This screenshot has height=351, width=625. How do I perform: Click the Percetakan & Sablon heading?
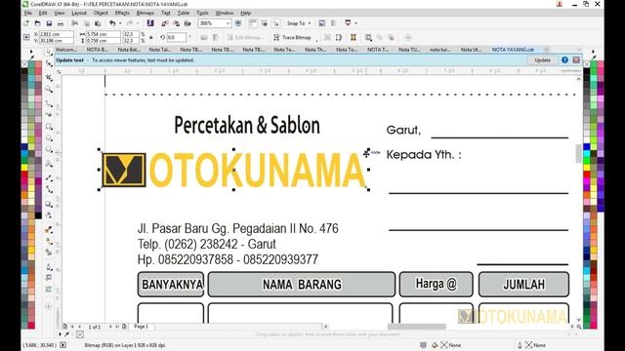[x=247, y=125]
